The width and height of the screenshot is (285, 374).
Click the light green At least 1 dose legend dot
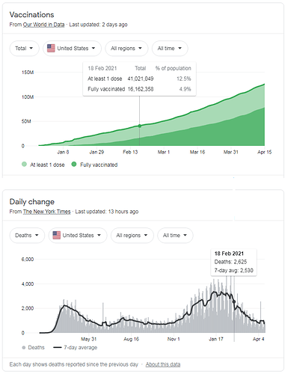[24, 165]
